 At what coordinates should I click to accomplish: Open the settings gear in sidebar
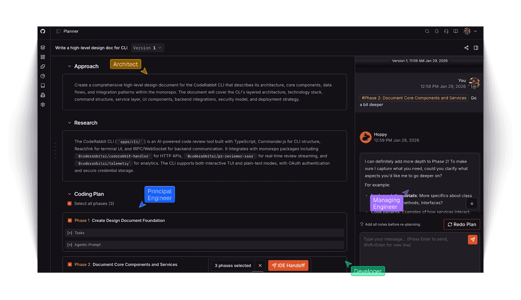(x=43, y=105)
